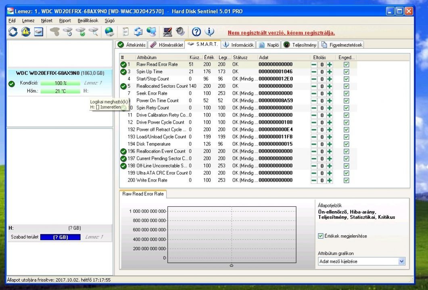Screen dimensions: 428x290
Task: Click the globe with disk toolbar icon
Action: [x=109, y=32]
